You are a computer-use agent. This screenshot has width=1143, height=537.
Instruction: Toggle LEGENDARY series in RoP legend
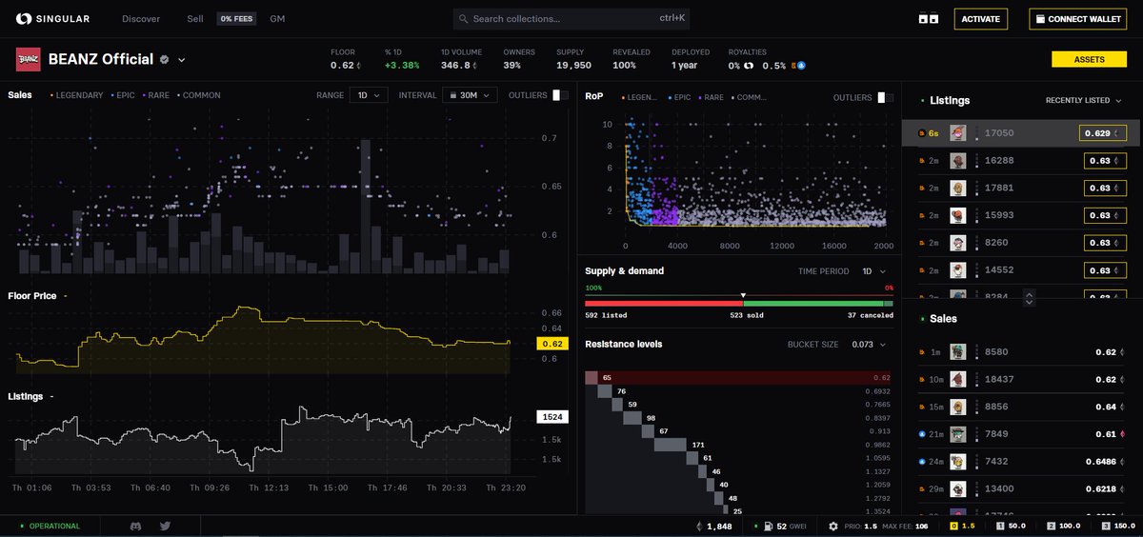pos(640,97)
